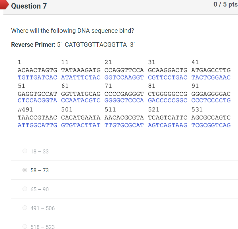Click the Question 7 header text
The height and width of the screenshot is (229, 238).
click(x=29, y=6)
